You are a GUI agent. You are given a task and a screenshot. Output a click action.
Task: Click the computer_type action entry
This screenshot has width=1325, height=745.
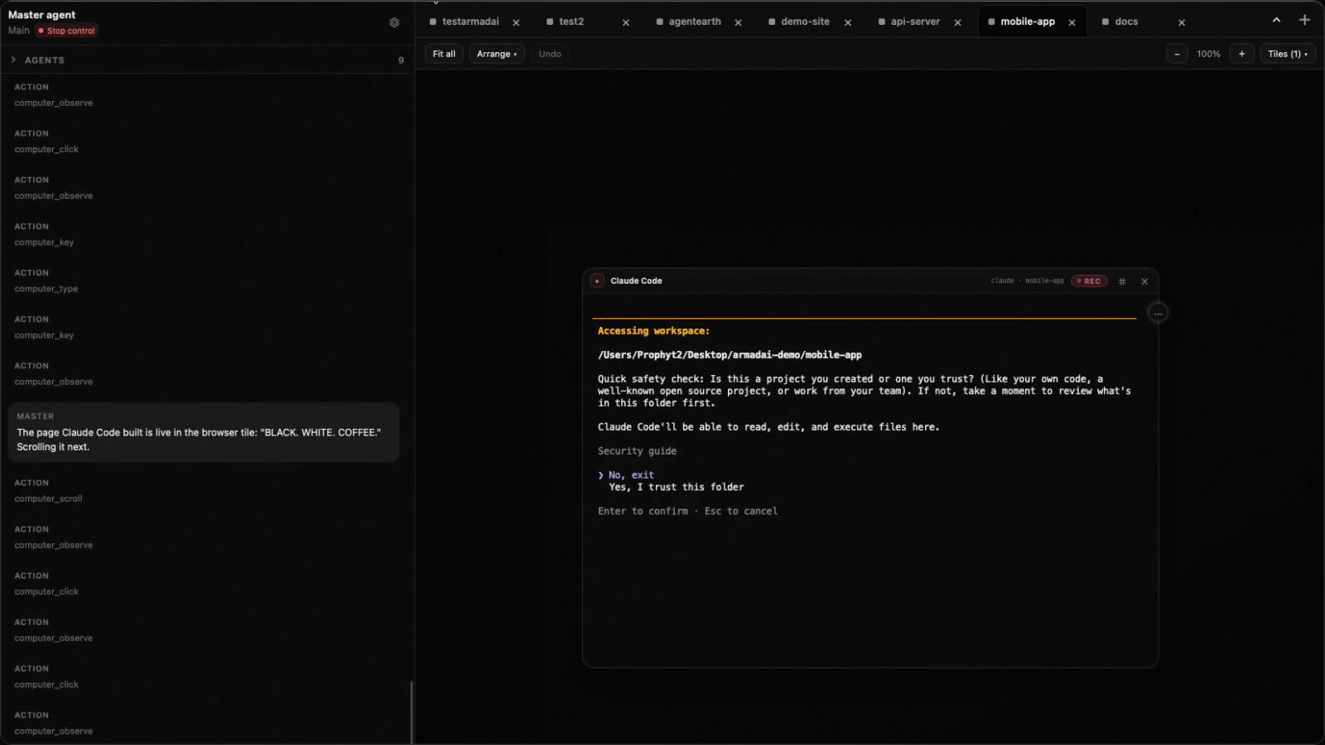[46, 289]
